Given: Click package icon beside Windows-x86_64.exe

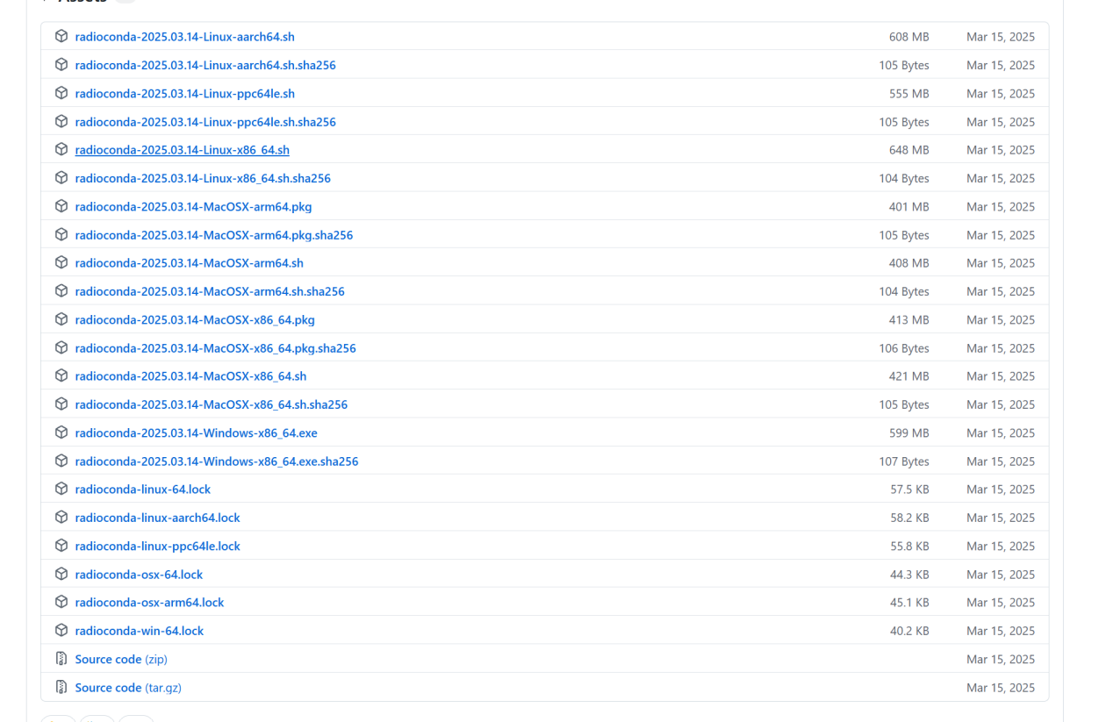Looking at the screenshot, I should click(x=61, y=432).
